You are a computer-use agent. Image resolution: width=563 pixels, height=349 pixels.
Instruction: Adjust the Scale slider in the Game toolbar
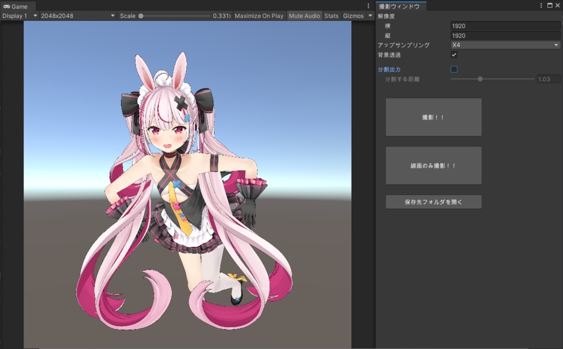pos(142,15)
